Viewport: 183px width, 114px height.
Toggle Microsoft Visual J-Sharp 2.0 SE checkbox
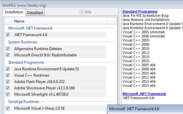8,108
